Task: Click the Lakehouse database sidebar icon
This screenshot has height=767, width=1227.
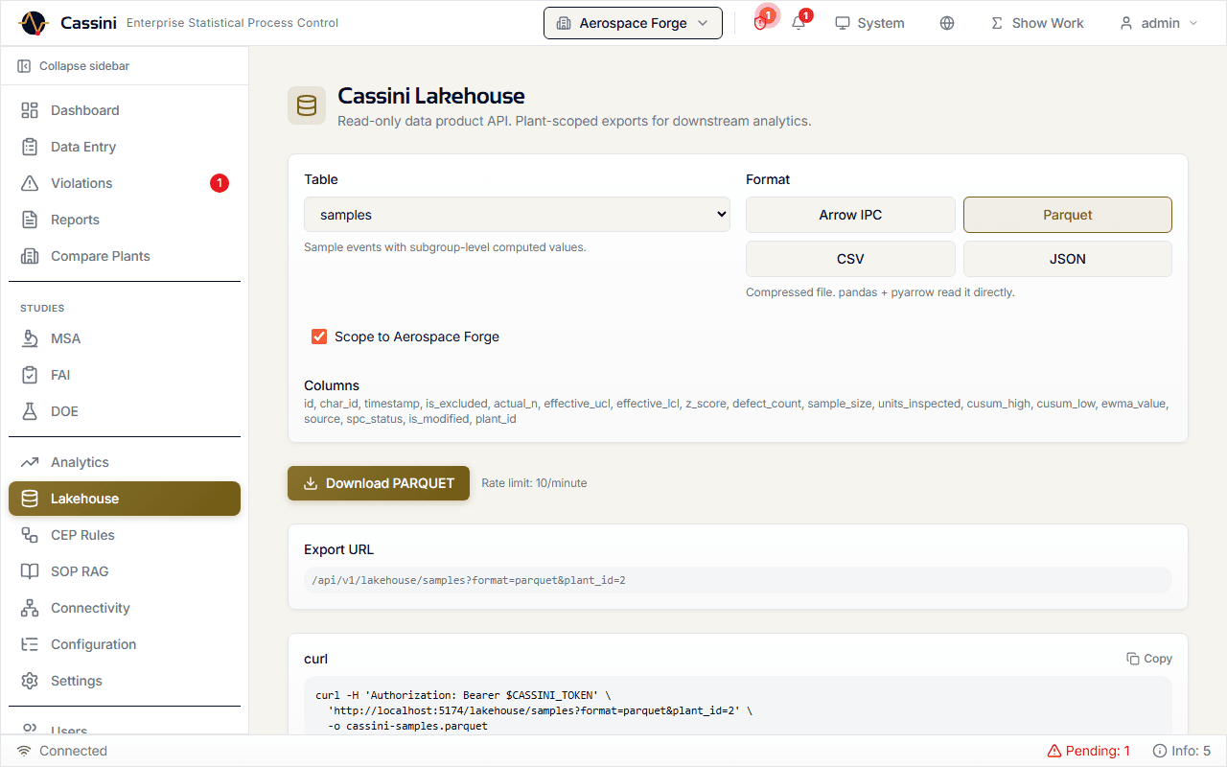Action: coord(30,499)
